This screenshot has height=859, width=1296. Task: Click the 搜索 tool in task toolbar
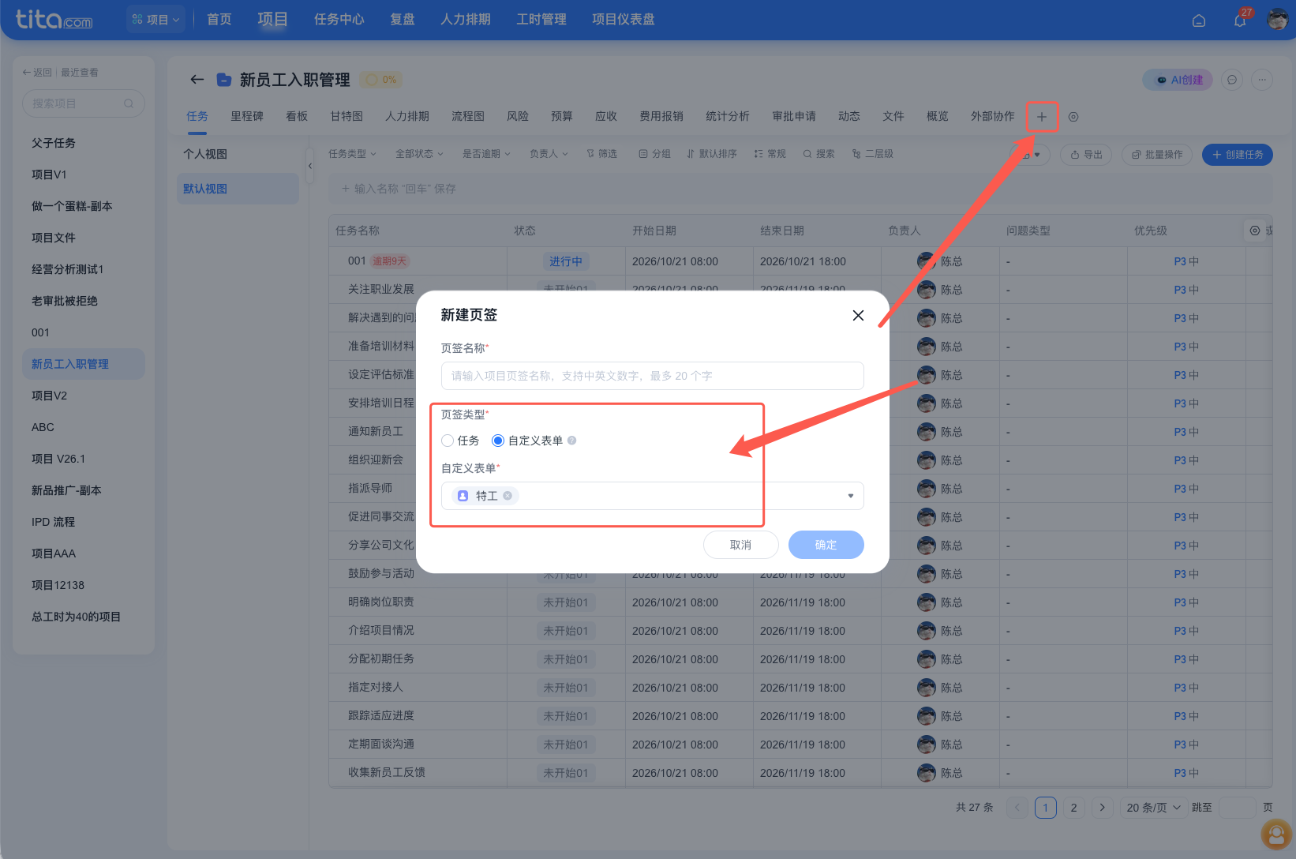coord(819,154)
